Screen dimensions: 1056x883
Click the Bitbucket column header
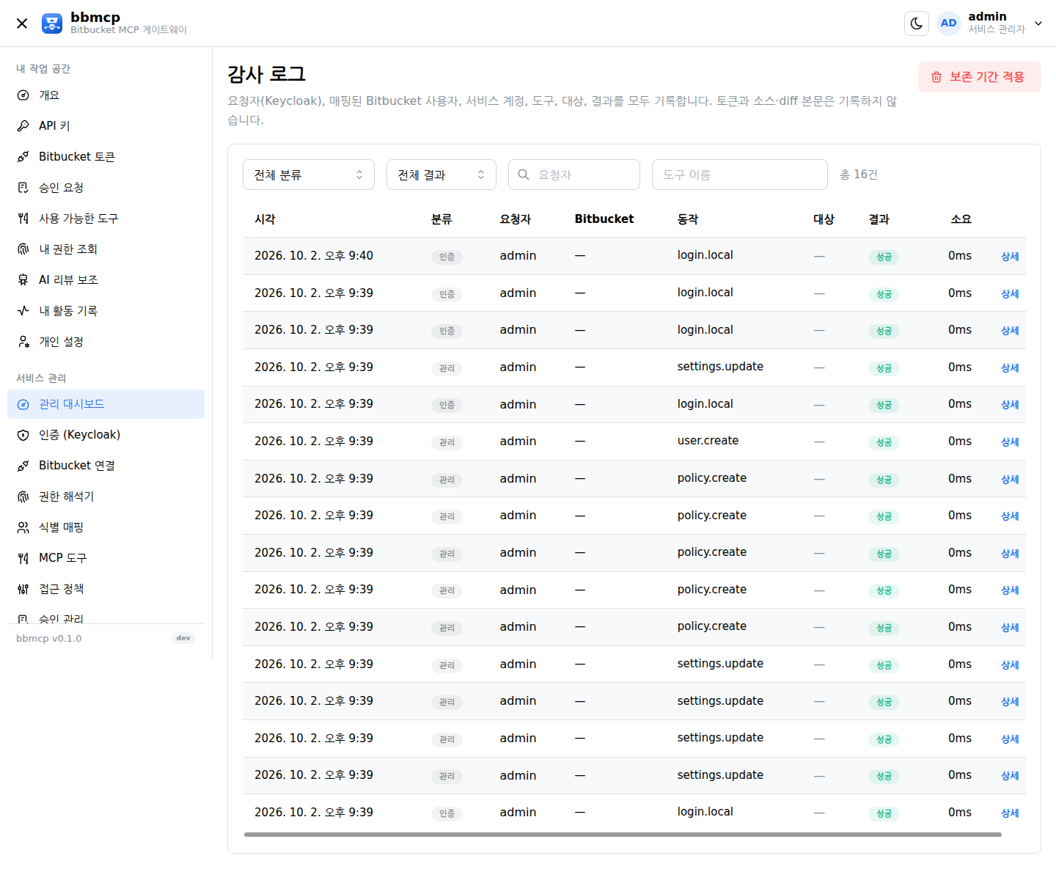coord(604,219)
